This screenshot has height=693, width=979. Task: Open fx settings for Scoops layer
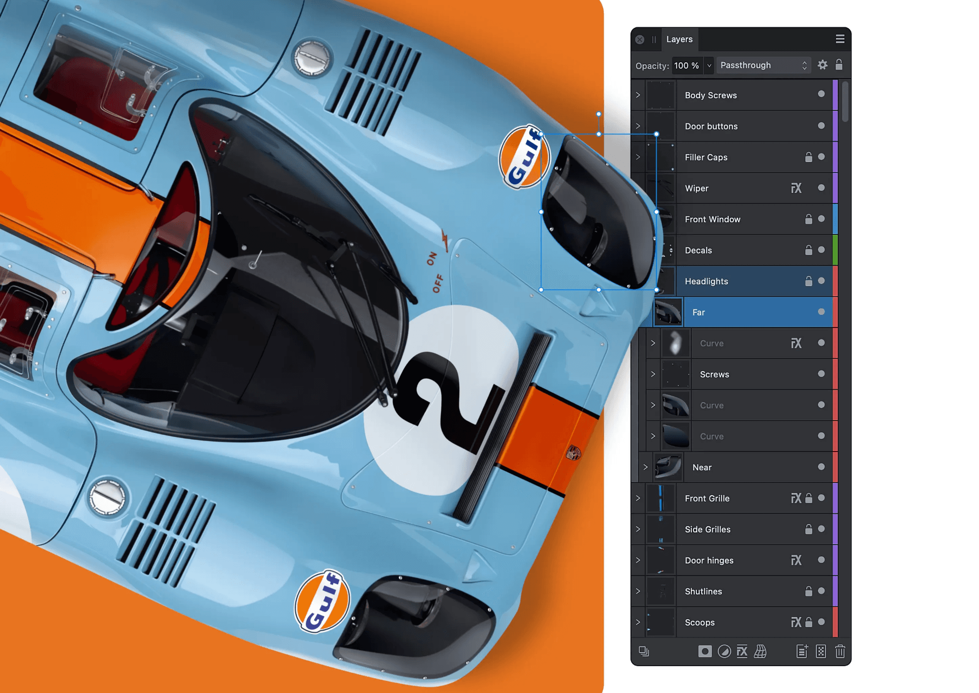[796, 622]
